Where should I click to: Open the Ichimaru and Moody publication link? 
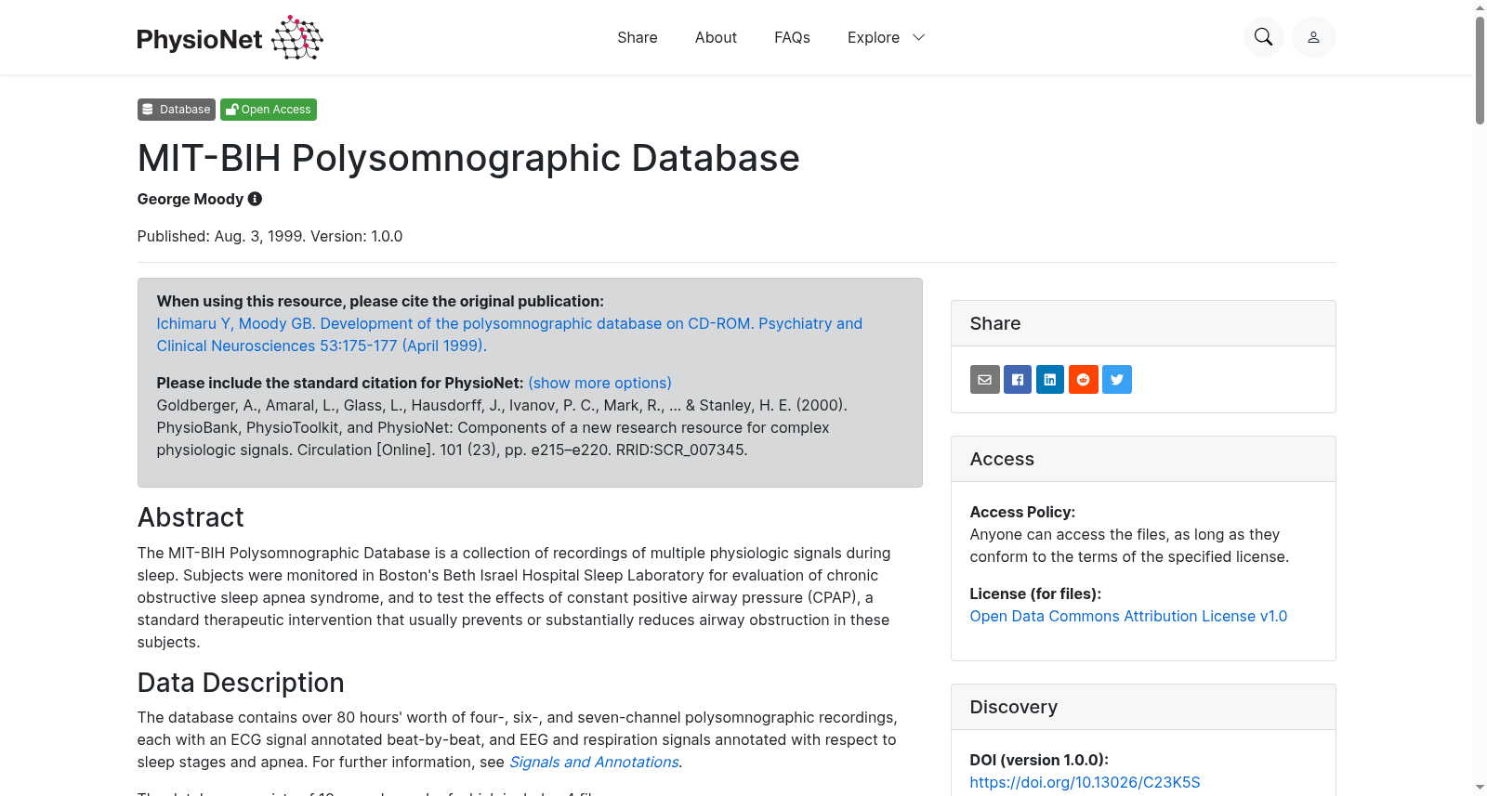(509, 334)
